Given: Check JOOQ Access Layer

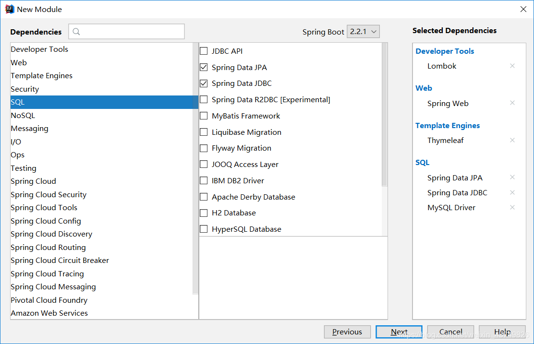Looking at the screenshot, I should click(x=204, y=165).
